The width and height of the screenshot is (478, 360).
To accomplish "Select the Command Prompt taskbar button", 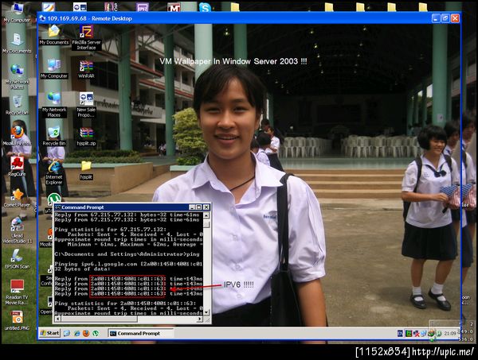I will [x=140, y=333].
